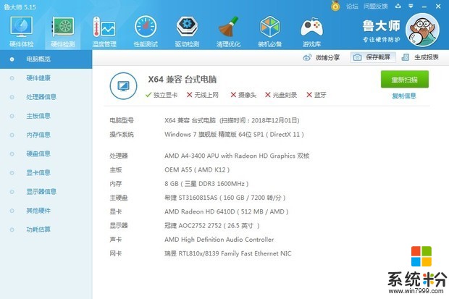The height and width of the screenshot is (299, 449).
Task: Click the computer monitor circle icon
Action: point(123,86)
